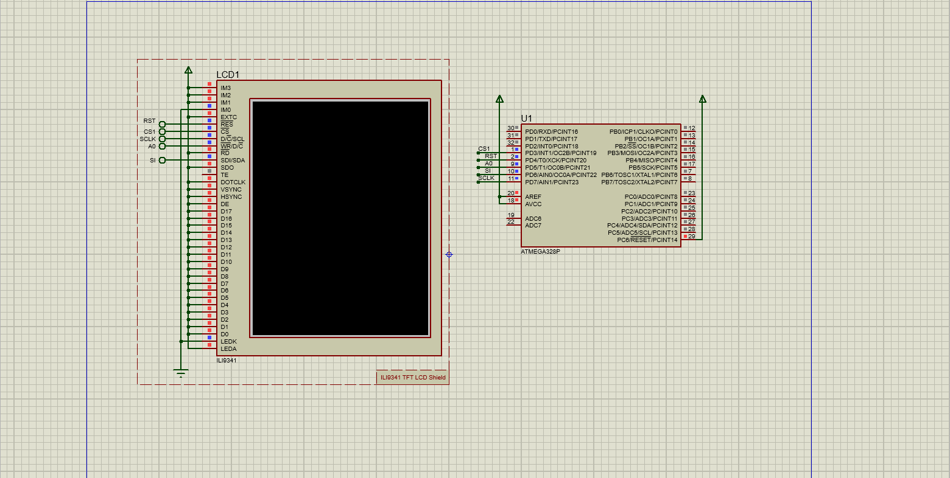The height and width of the screenshot is (478, 950).
Task: Click the SDO pin label on LCD1
Action: point(227,168)
